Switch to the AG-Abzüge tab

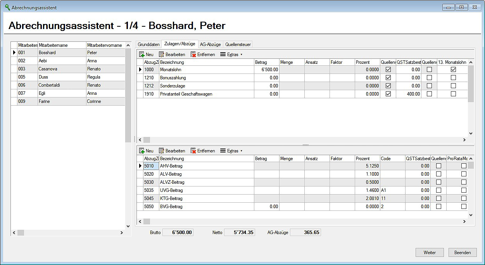[x=210, y=44]
